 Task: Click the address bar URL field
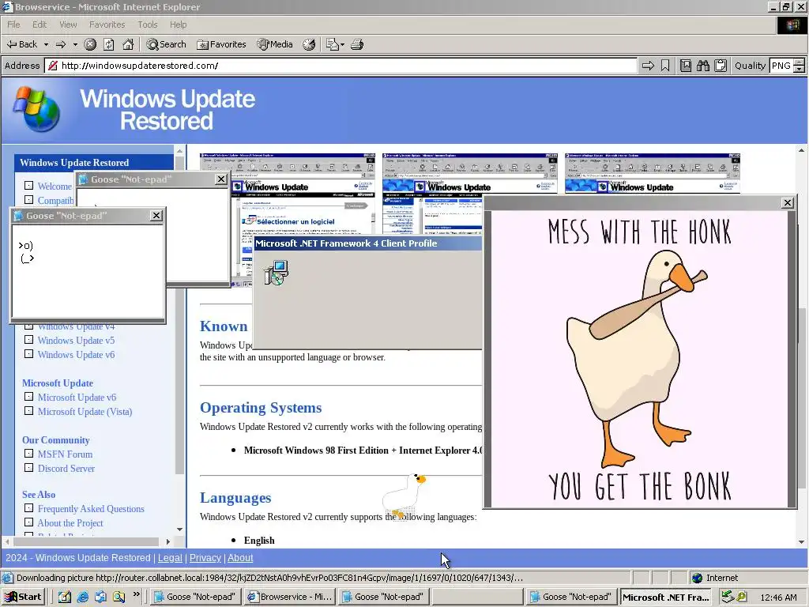341,66
